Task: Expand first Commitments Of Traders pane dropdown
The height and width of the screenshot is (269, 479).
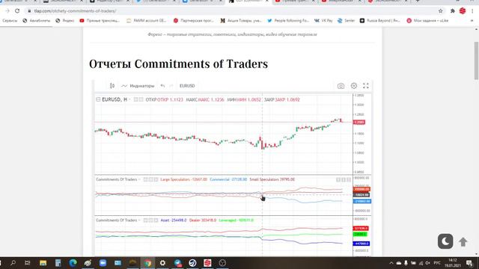Action: 139,179
